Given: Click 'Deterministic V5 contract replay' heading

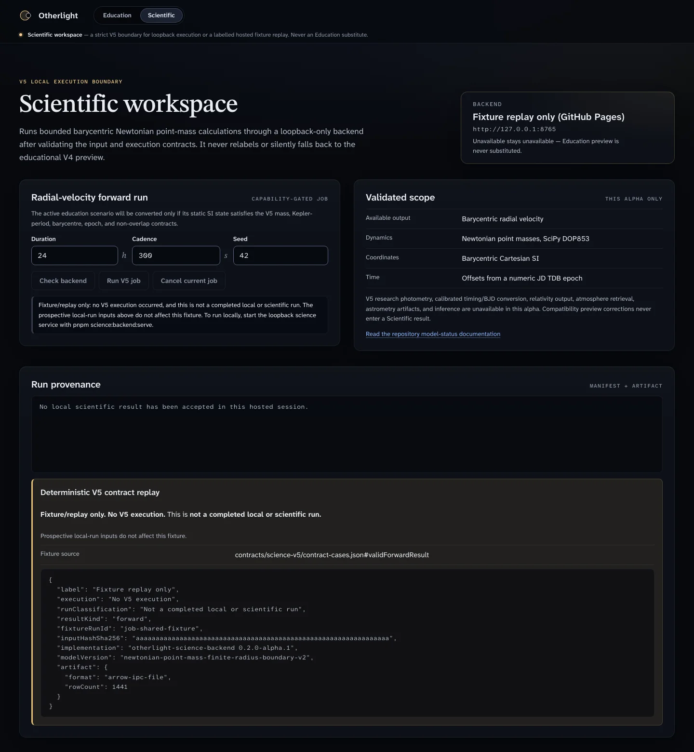Looking at the screenshot, I should (x=100, y=493).
